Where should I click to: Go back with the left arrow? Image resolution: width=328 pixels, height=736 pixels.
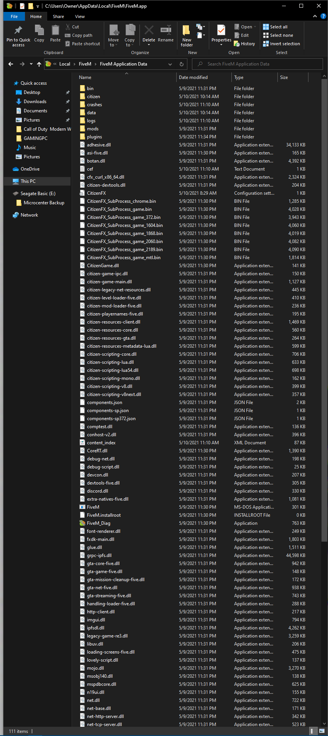(x=11, y=64)
